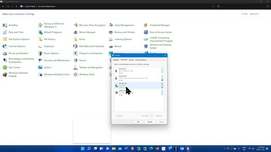
Task: Switch to Playback tab in Sound dialog
Action: tap(116, 60)
